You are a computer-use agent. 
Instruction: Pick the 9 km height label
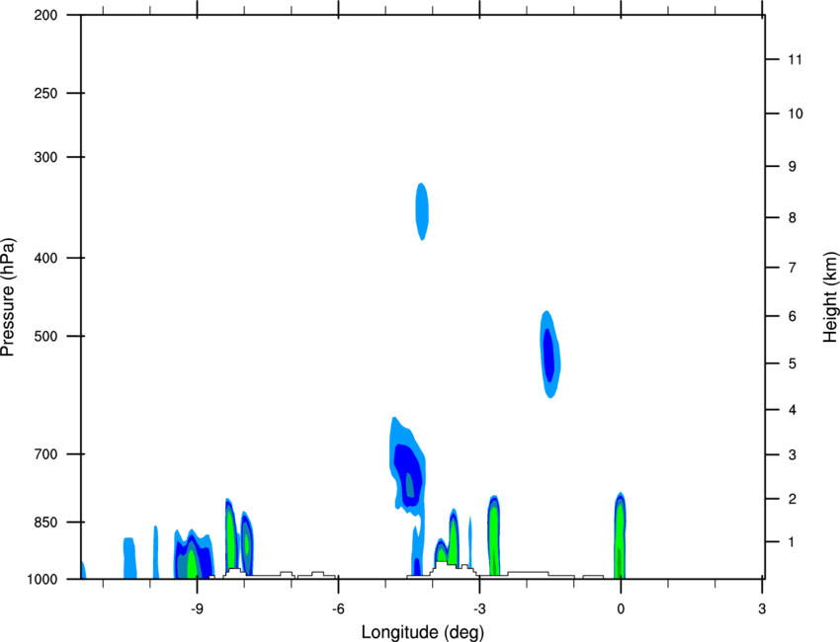792,167
